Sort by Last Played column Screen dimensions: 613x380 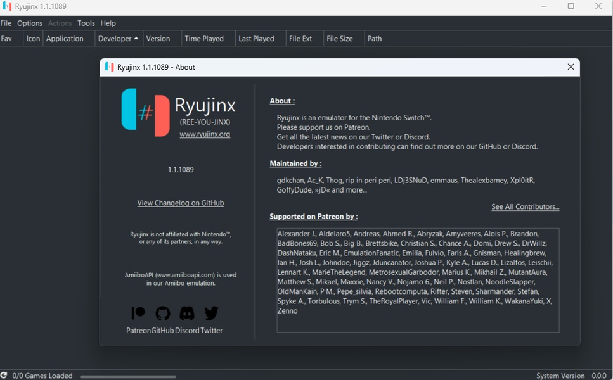point(256,39)
